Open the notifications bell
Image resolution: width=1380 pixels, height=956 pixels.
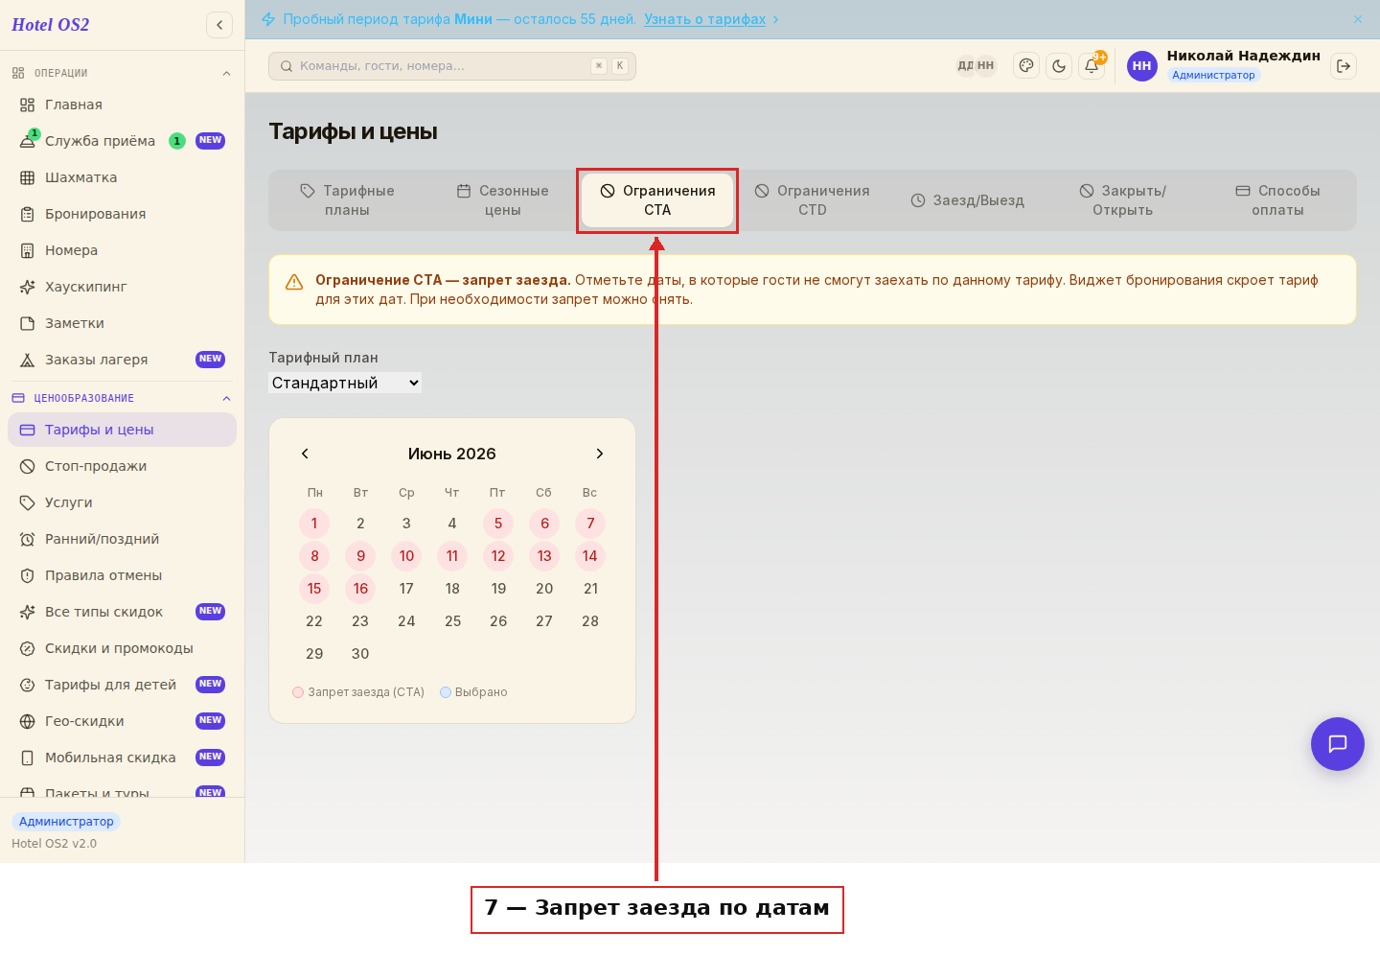[1092, 66]
